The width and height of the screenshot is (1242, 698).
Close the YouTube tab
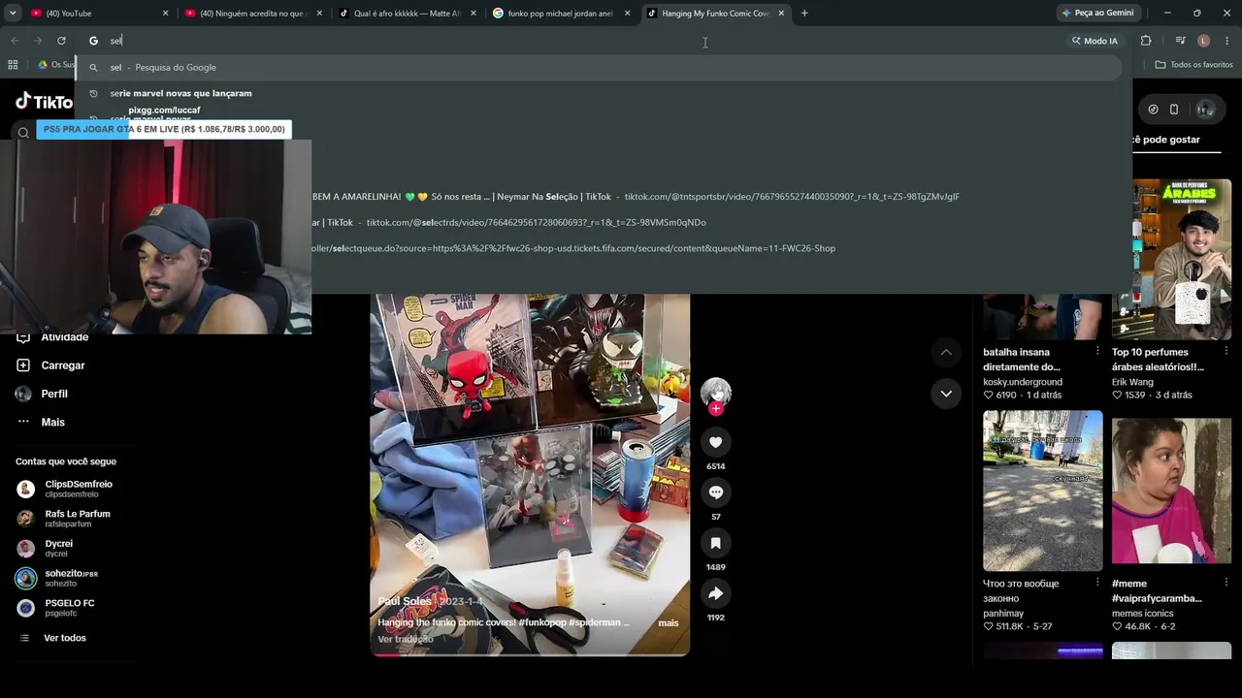(x=165, y=14)
